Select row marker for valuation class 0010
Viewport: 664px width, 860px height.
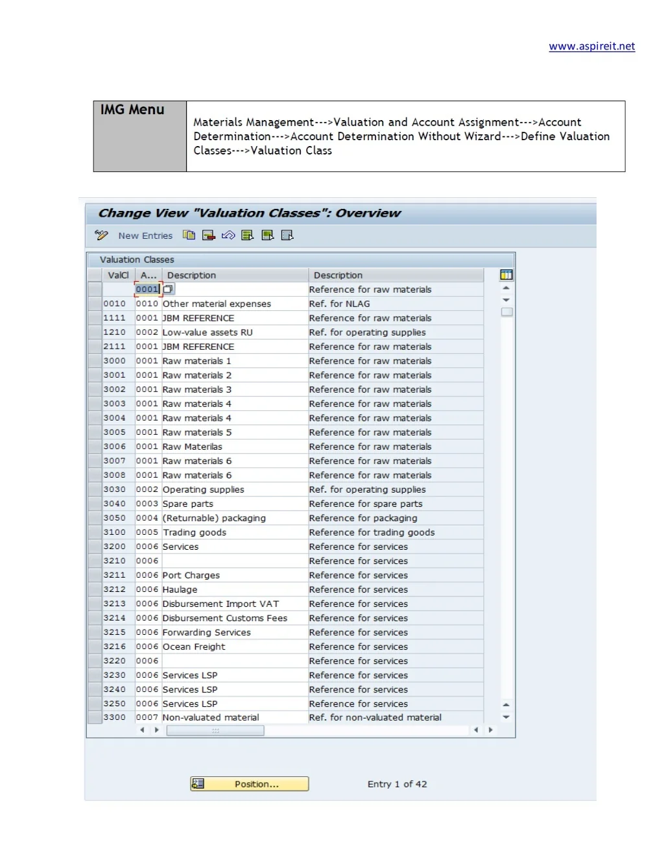(x=95, y=304)
